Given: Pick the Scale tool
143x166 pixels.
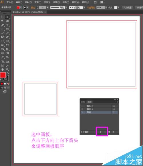Looking at the screenshot, I should [x=7, y=41].
